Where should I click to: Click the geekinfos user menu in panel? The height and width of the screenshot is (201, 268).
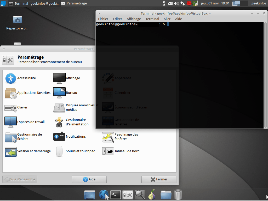click(x=259, y=3)
